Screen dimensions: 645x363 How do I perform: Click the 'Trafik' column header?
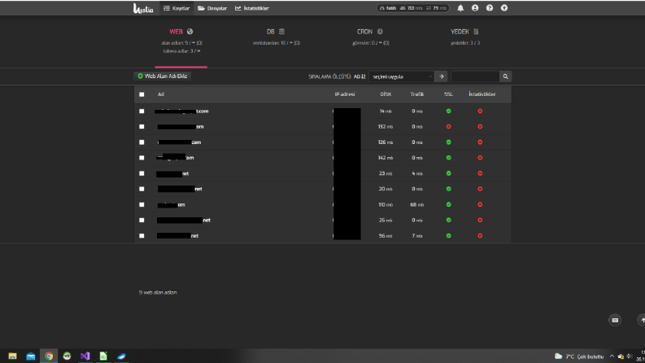point(416,94)
